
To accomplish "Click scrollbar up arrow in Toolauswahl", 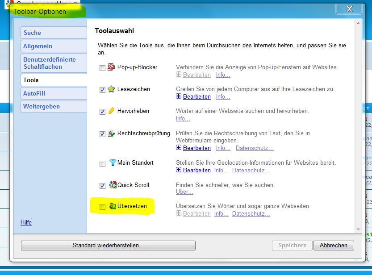I will 358,23.
